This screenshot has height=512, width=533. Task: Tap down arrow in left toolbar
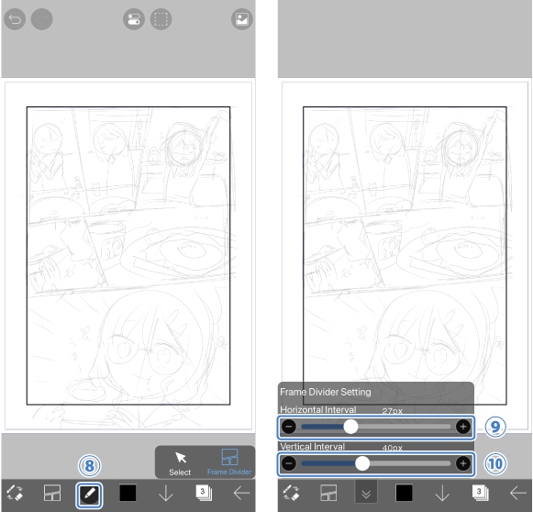click(x=166, y=493)
